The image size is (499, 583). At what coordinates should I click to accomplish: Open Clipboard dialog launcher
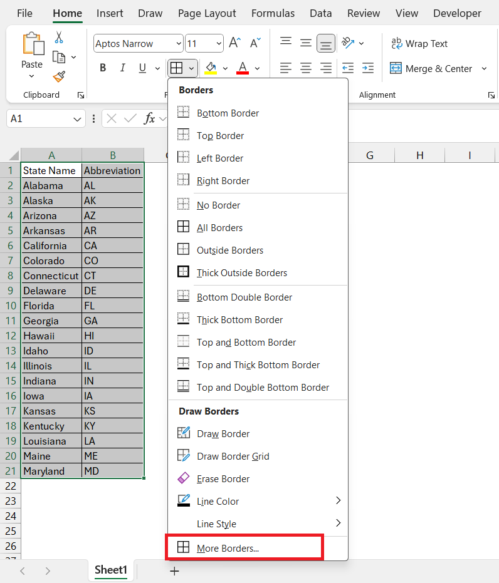point(81,95)
